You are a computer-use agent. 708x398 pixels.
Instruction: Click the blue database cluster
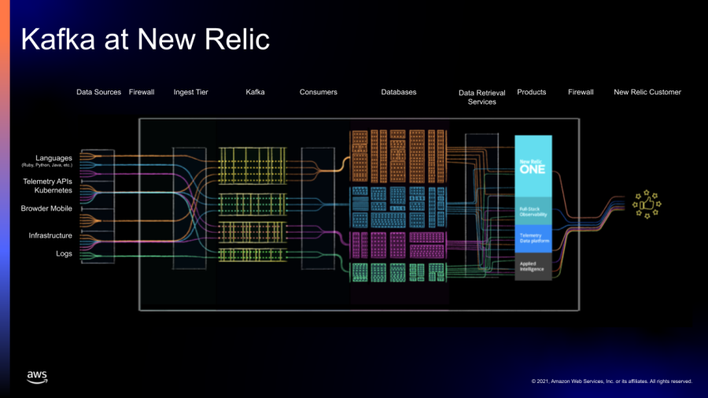tap(398, 207)
